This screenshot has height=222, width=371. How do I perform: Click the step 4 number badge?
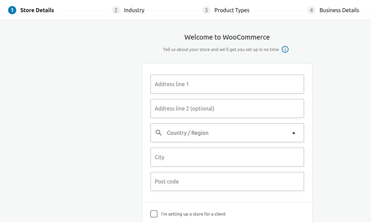click(x=311, y=10)
